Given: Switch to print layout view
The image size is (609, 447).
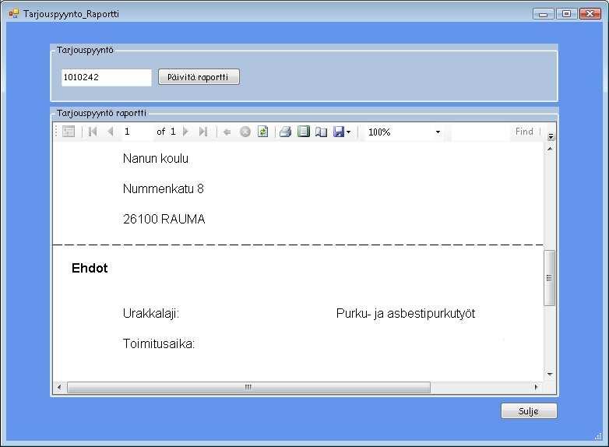Looking at the screenshot, I should tap(304, 132).
